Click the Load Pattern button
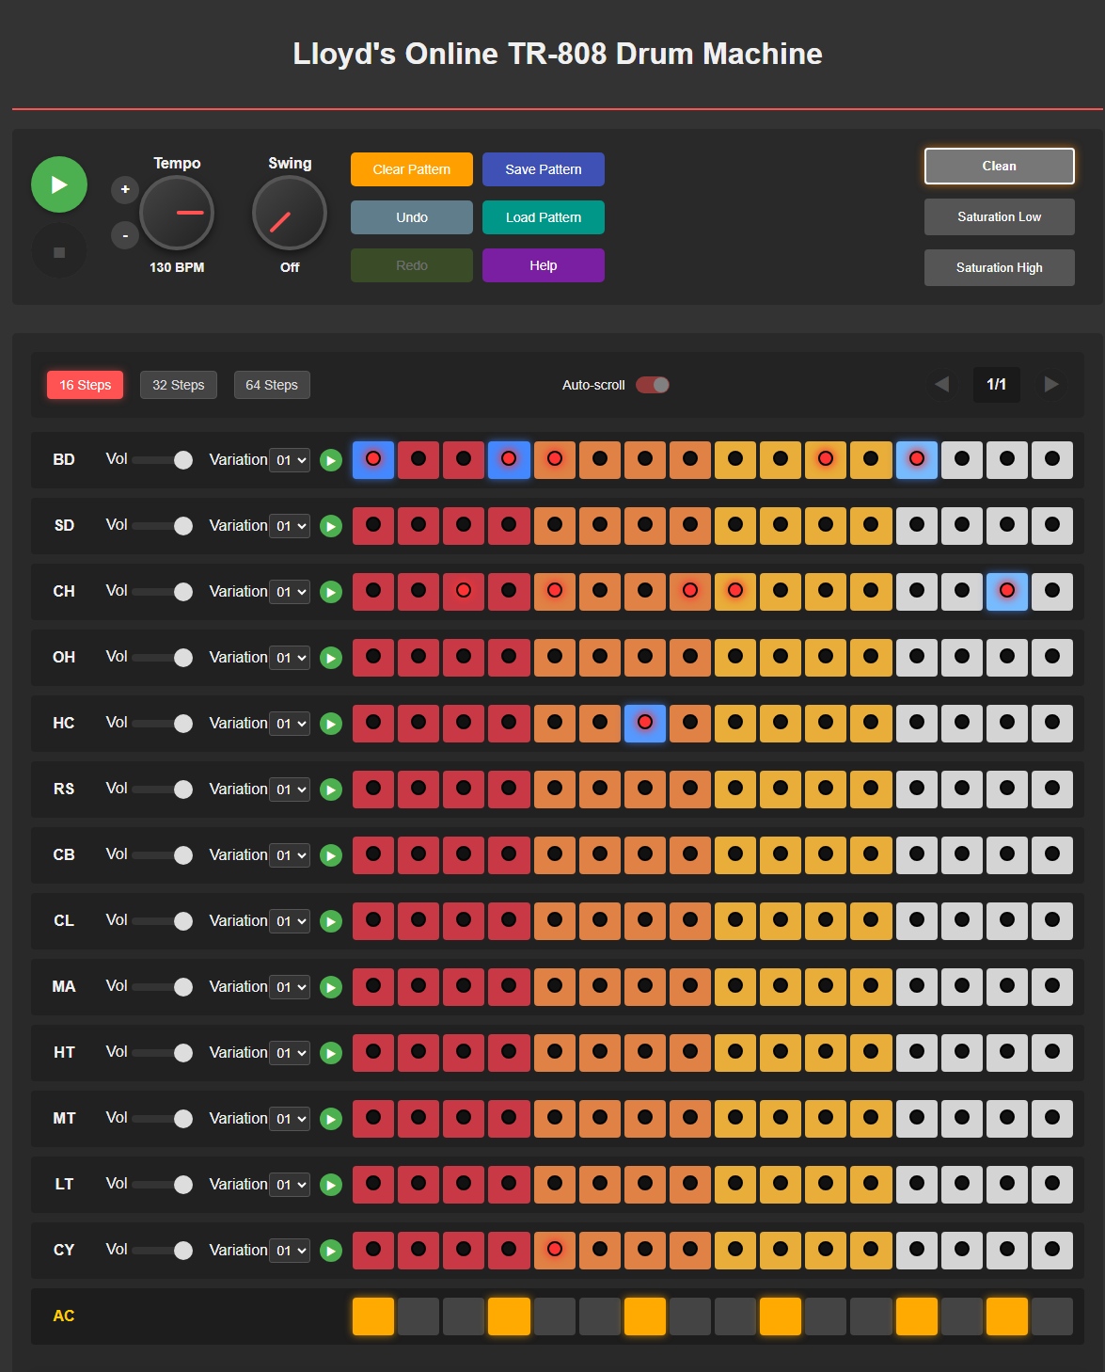Screen dimensions: 1105x1372 (544, 217)
